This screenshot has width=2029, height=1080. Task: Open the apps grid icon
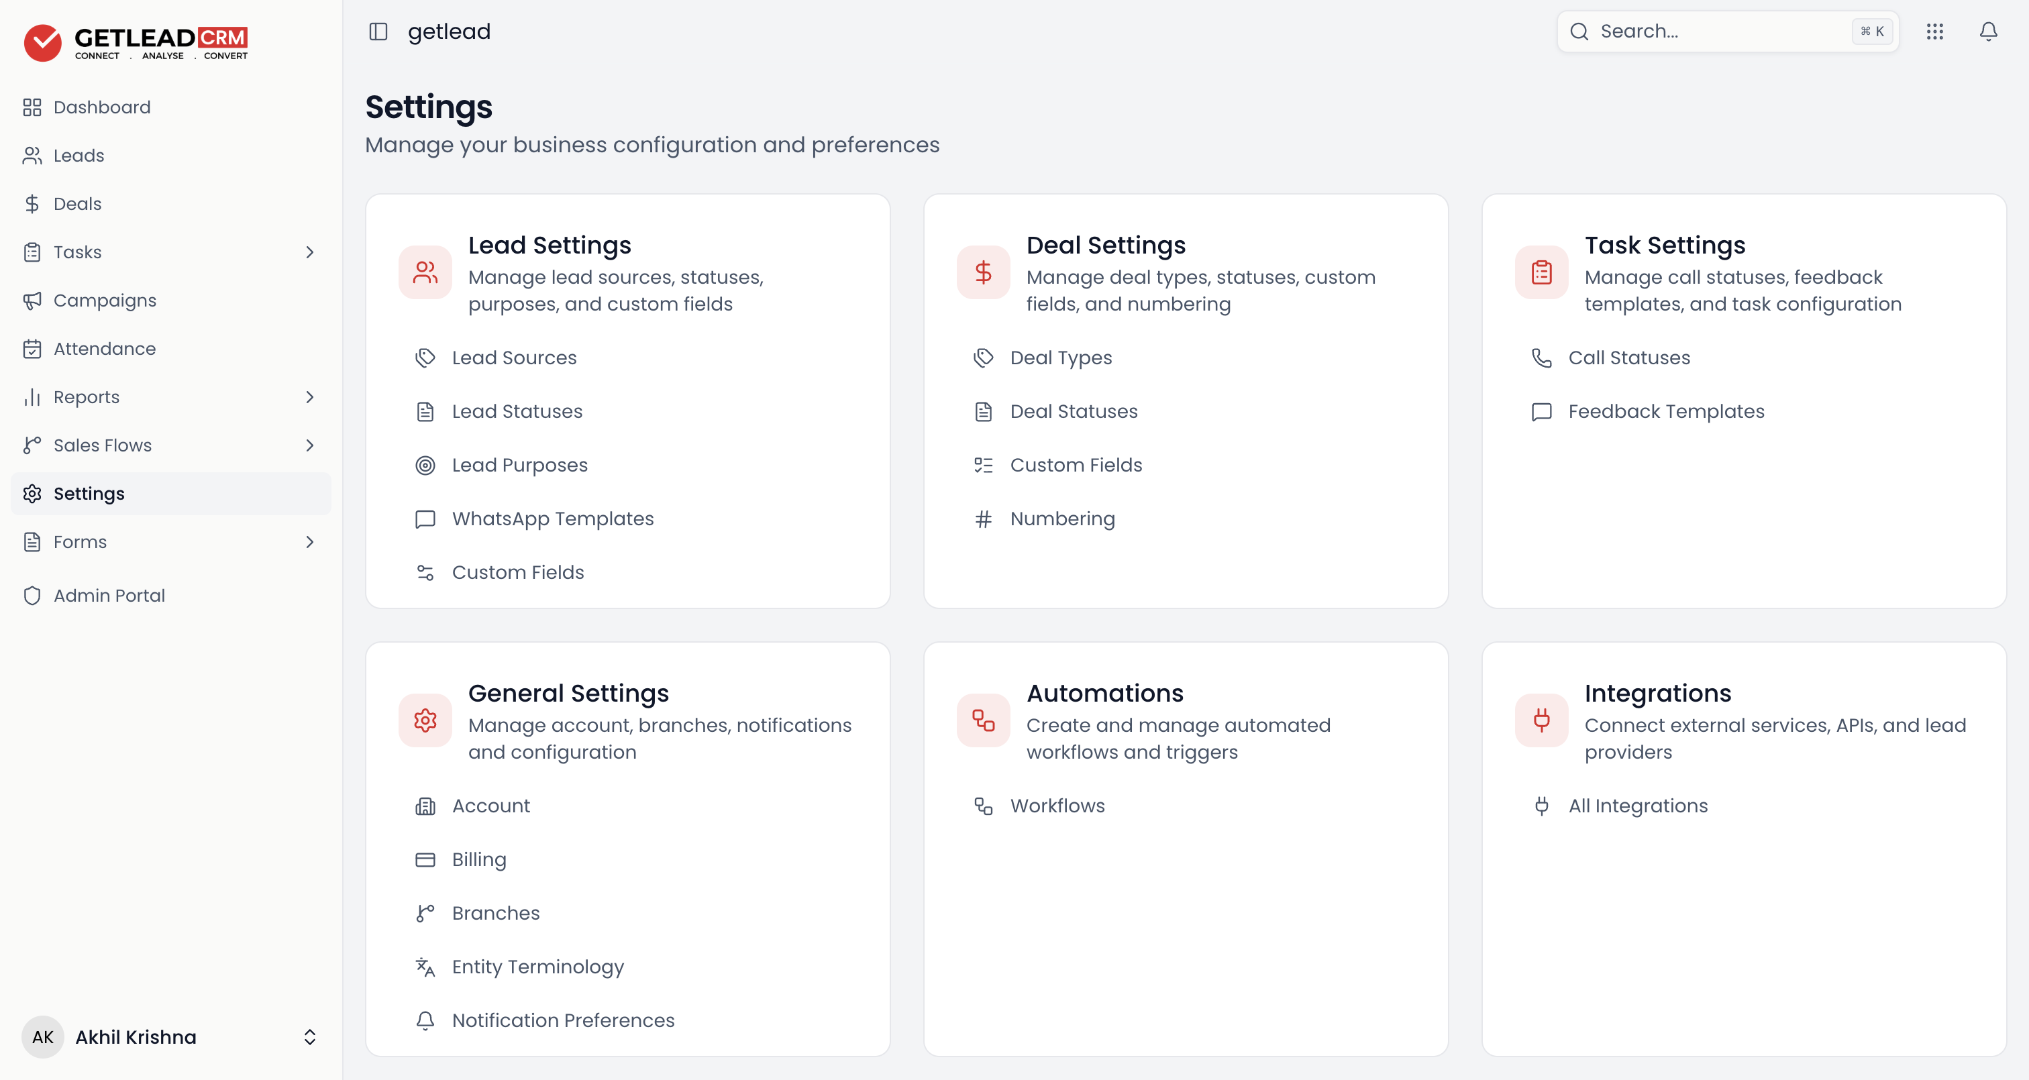click(x=1934, y=32)
